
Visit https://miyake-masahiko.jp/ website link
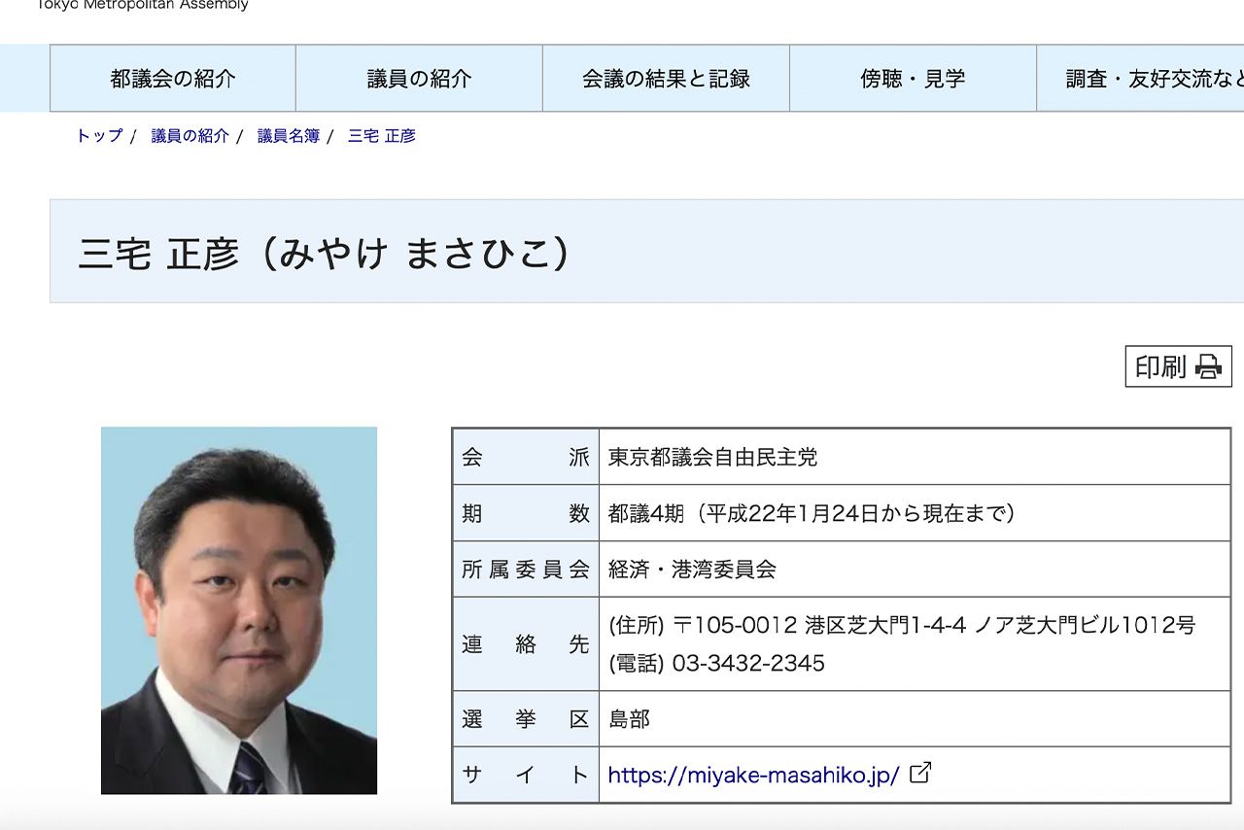click(x=753, y=775)
